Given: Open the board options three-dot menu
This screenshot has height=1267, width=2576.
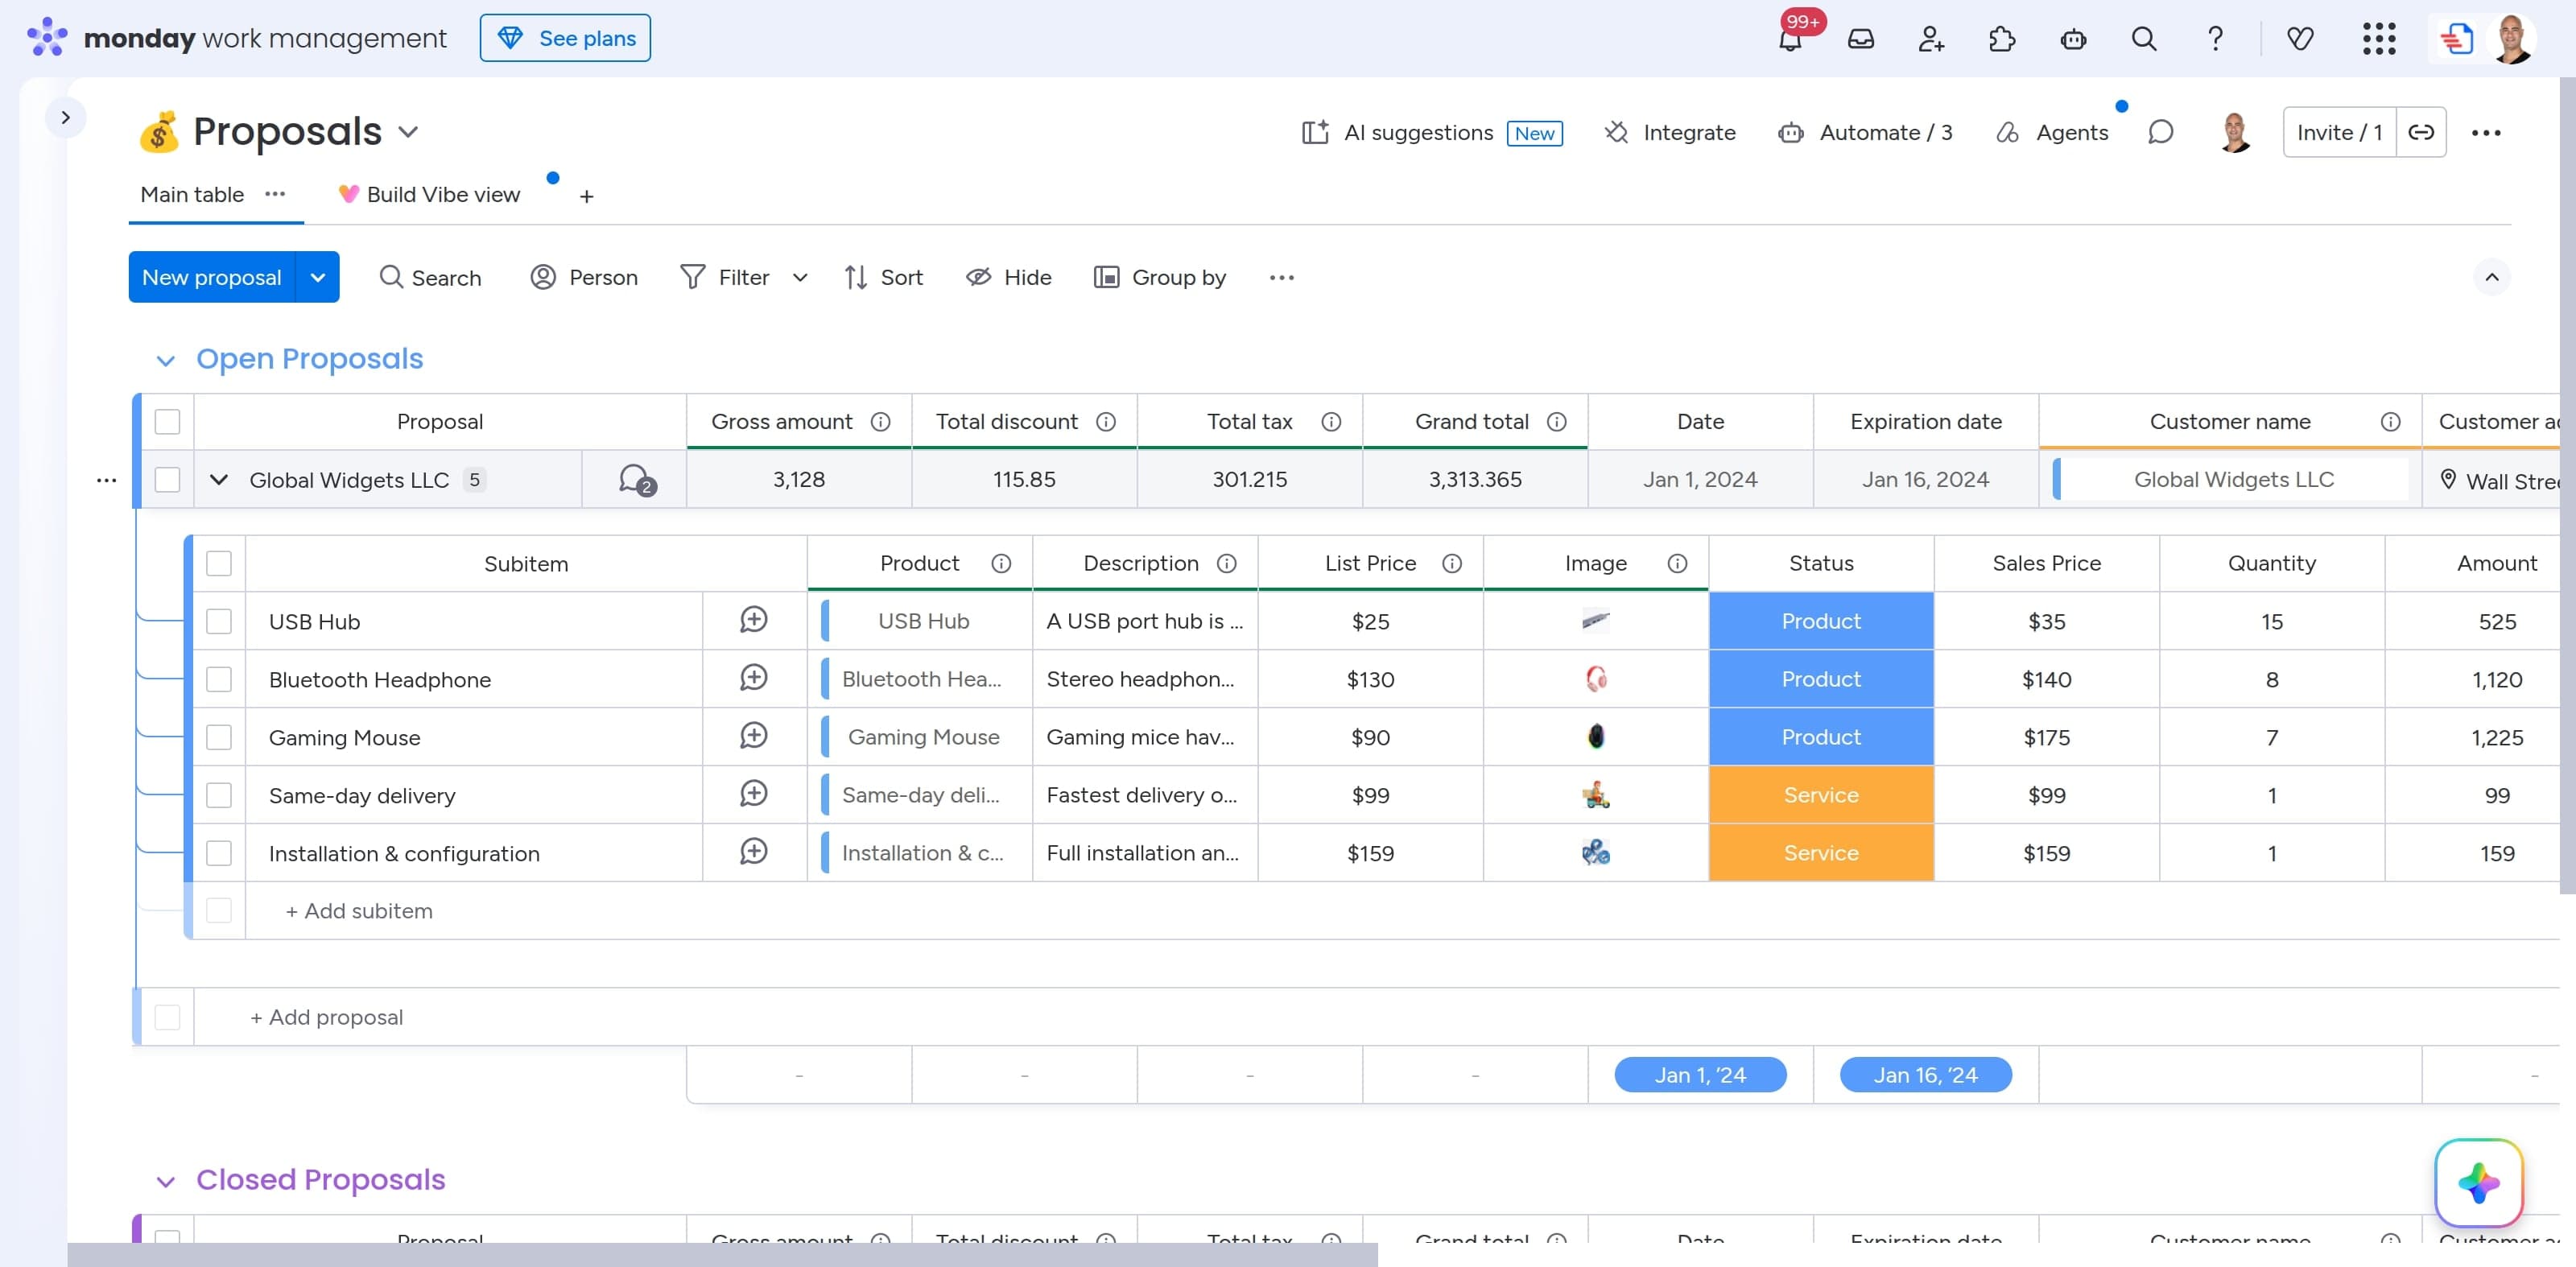Looking at the screenshot, I should pos(2486,132).
